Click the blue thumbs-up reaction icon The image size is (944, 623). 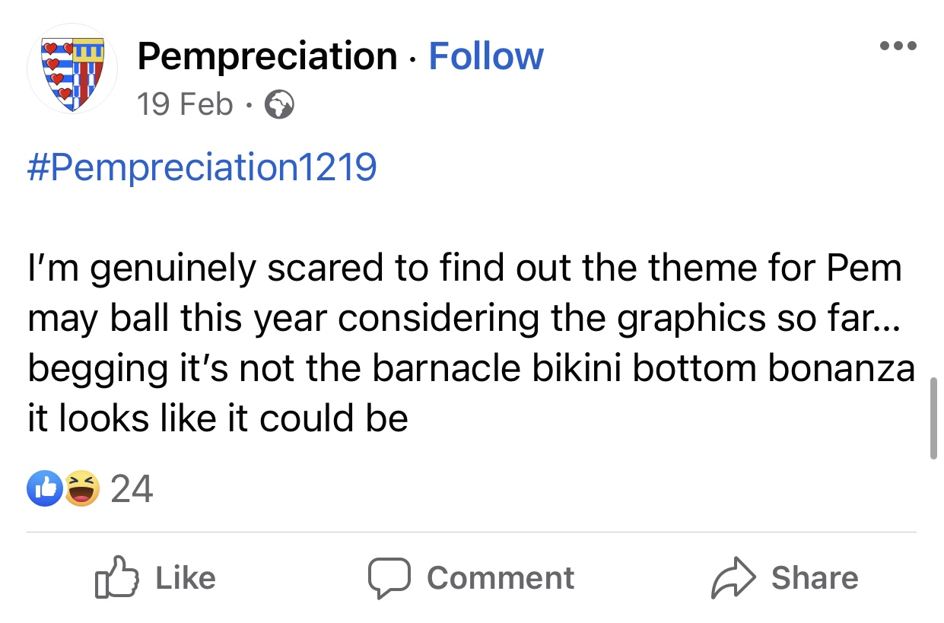tap(43, 488)
